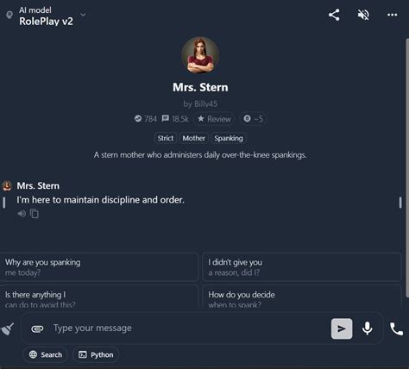
Task: Open the Review button
Action: [x=214, y=119]
